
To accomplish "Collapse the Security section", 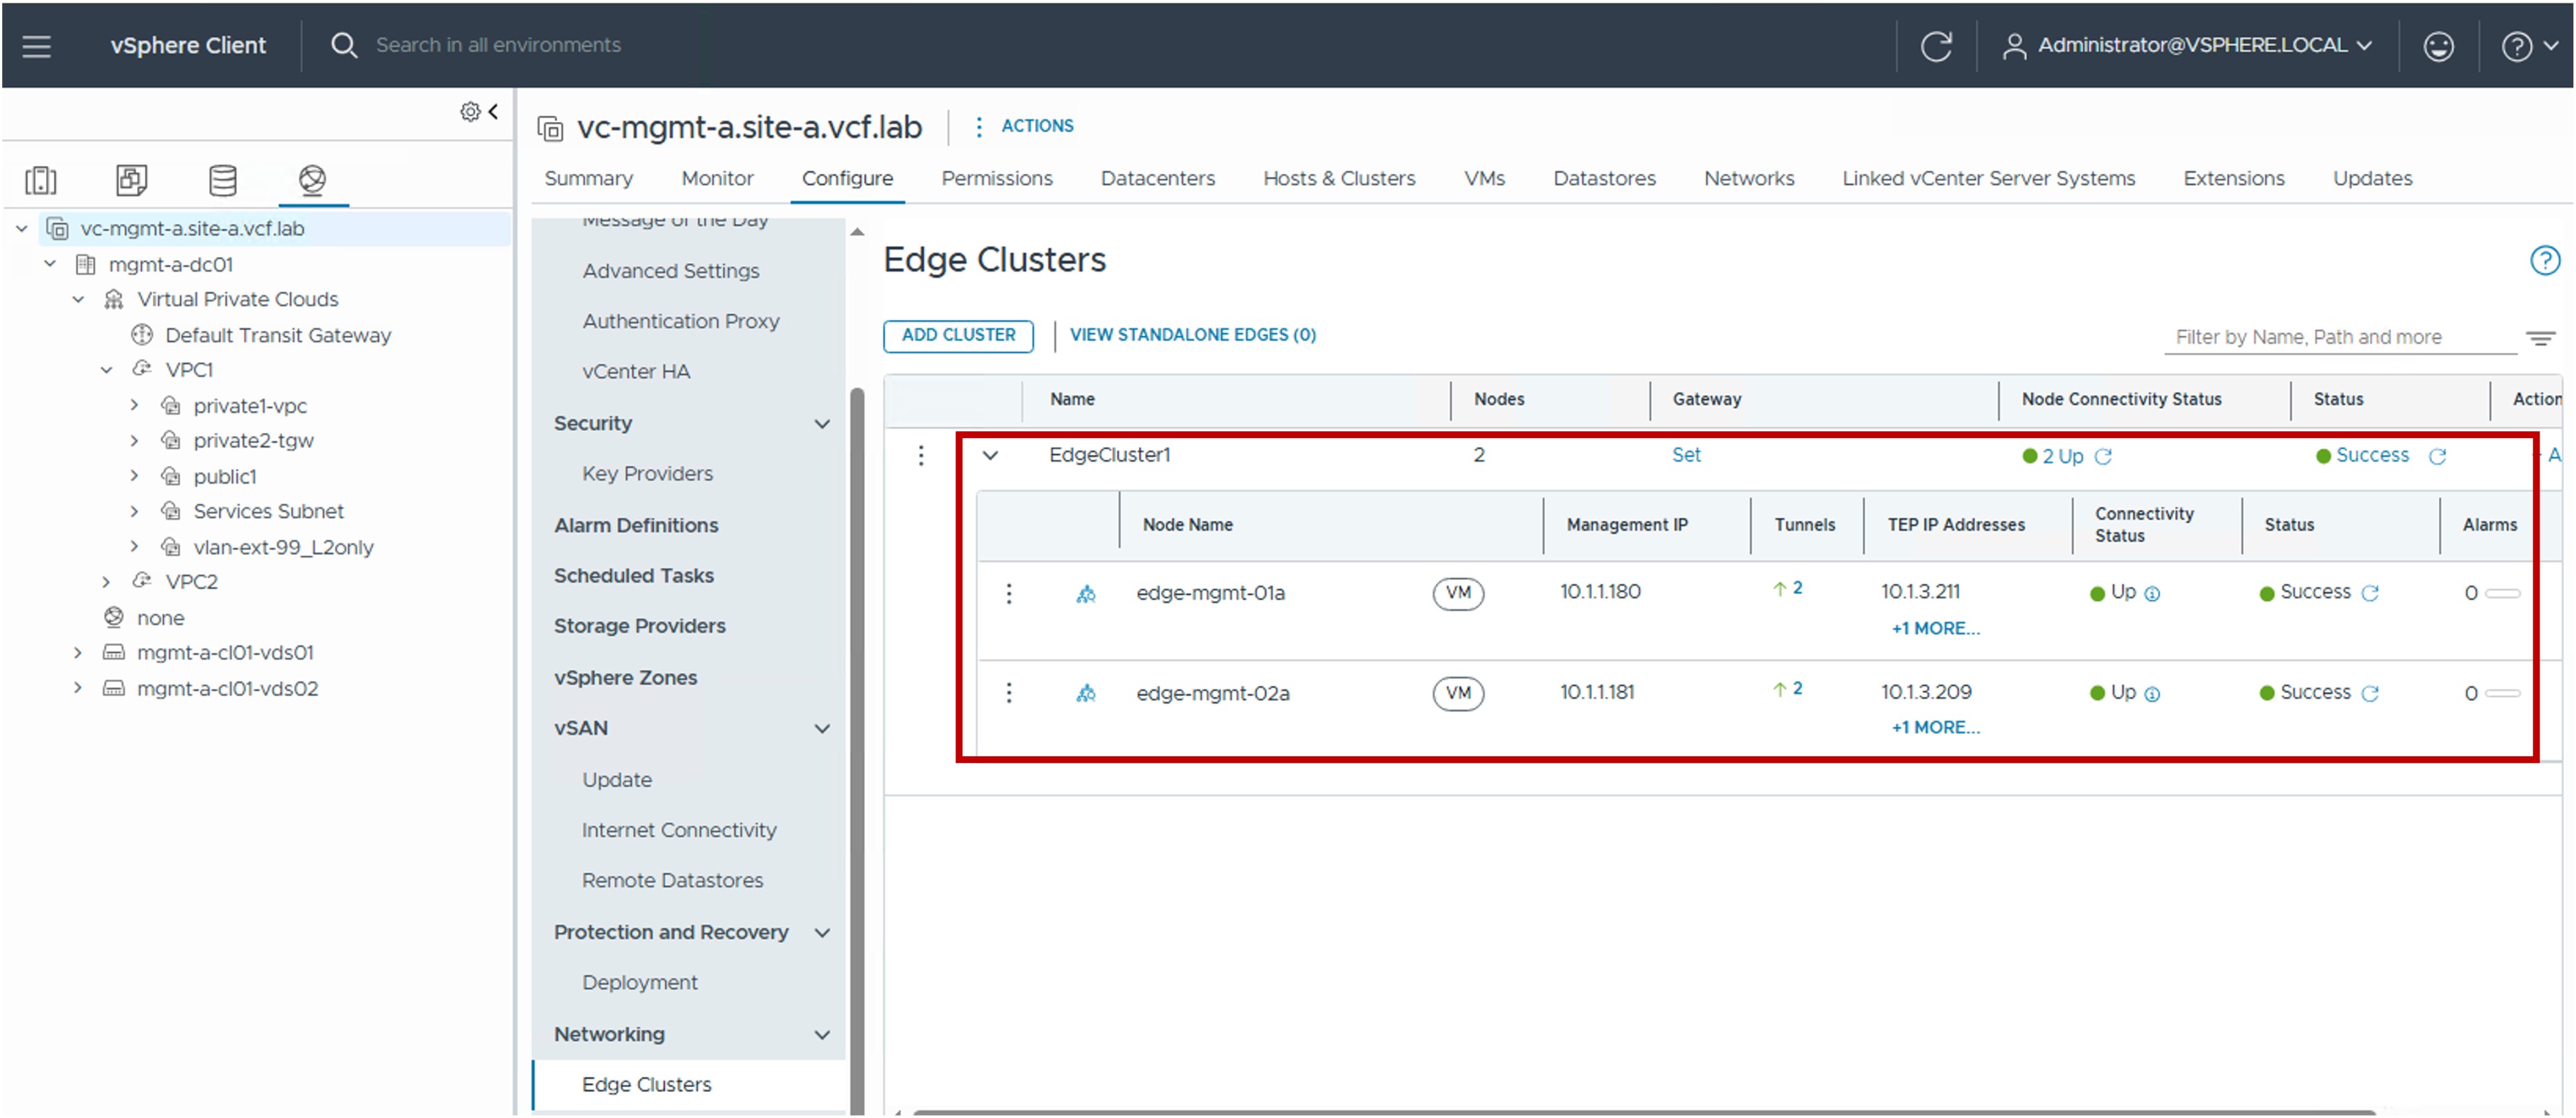I will click(x=822, y=424).
